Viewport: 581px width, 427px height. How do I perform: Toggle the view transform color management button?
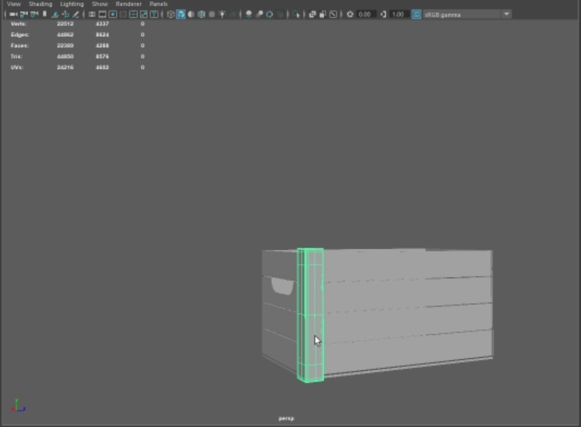[417, 14]
